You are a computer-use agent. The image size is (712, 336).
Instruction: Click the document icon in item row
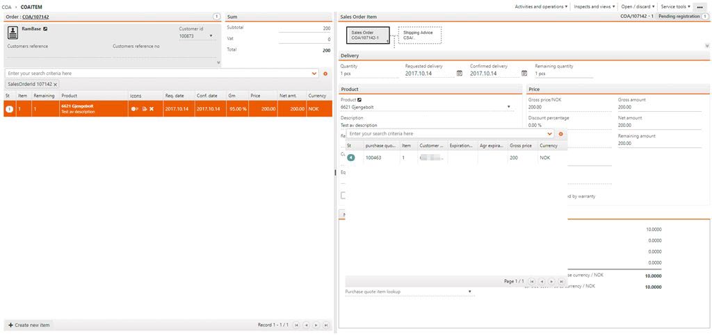click(144, 109)
